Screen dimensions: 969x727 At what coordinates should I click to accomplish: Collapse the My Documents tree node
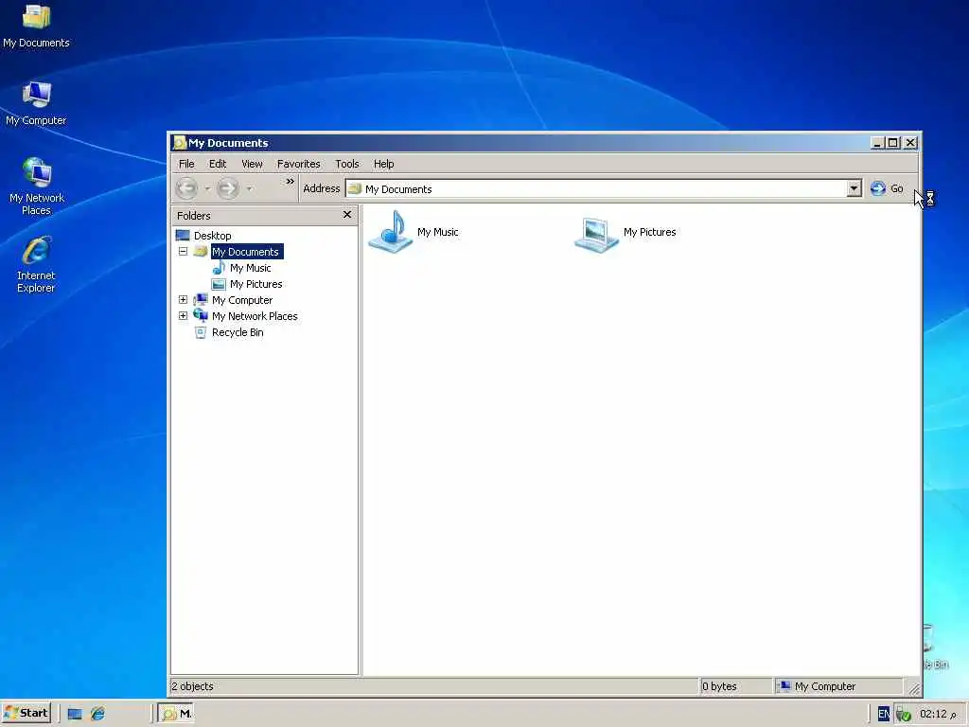(x=183, y=252)
